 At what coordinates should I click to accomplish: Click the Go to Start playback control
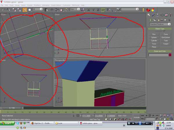pyautogui.click(x=142, y=116)
